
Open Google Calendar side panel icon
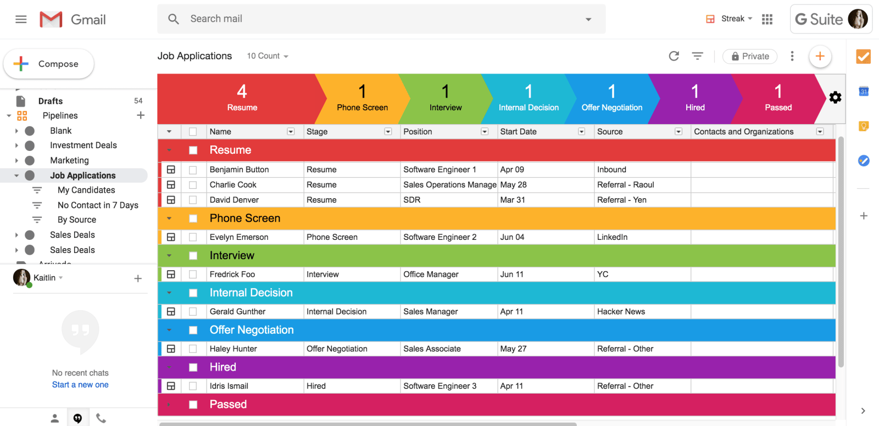[863, 91]
